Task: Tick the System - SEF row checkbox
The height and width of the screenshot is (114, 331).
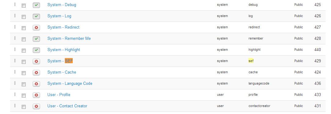Action: [24, 62]
